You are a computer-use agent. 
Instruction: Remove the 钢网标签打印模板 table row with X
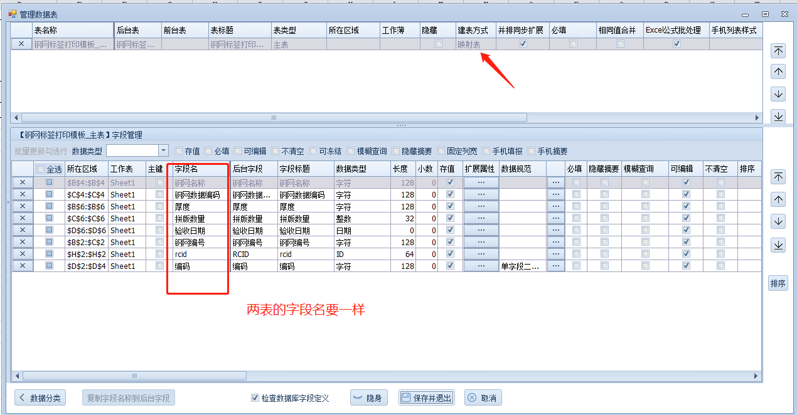(x=22, y=44)
